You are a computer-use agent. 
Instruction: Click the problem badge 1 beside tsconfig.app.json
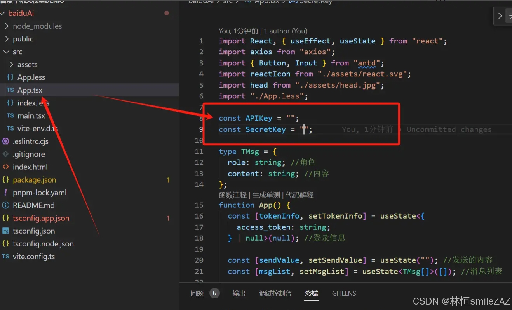point(168,218)
